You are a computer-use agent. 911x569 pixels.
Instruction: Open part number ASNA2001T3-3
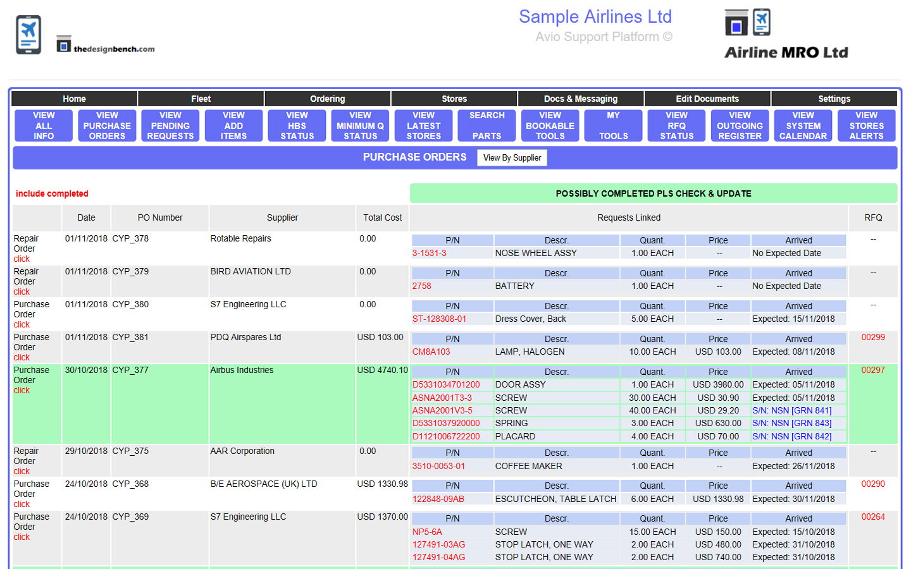click(x=442, y=398)
